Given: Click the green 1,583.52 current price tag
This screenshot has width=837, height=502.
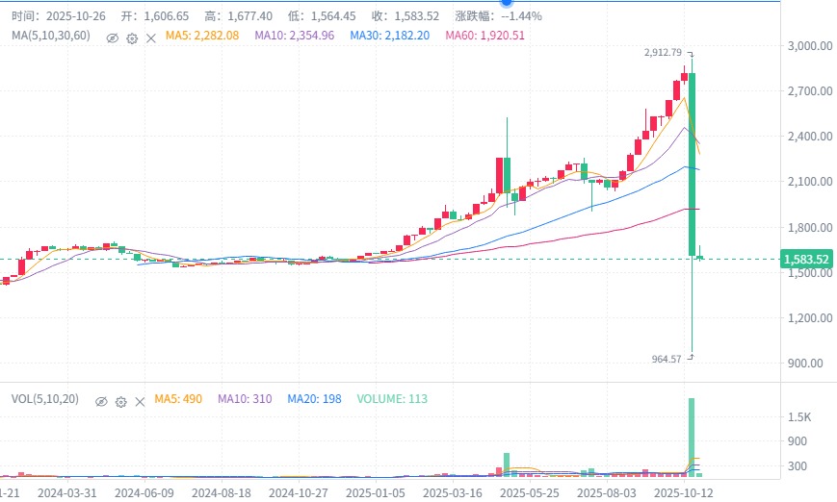Looking at the screenshot, I should pos(806,260).
